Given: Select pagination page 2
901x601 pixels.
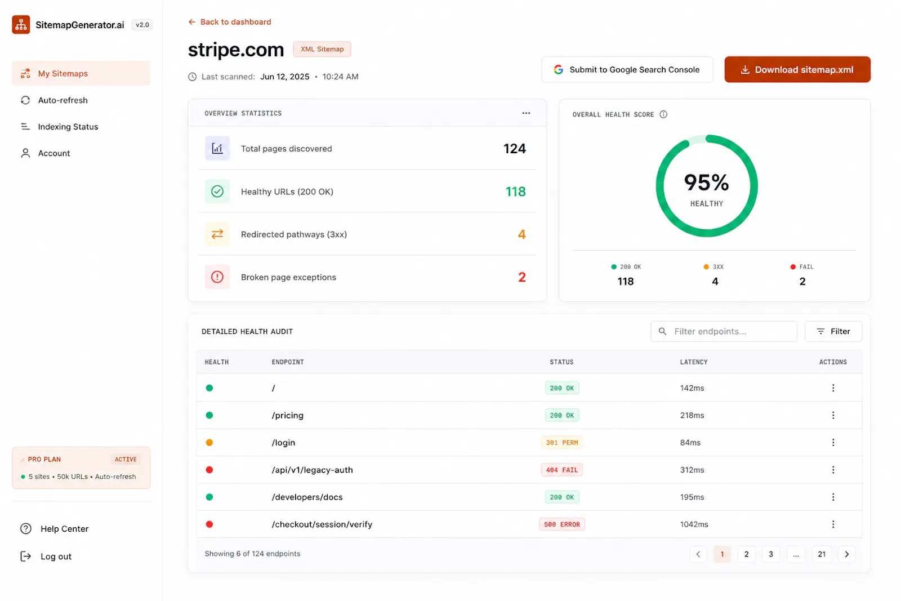Looking at the screenshot, I should [x=747, y=554].
